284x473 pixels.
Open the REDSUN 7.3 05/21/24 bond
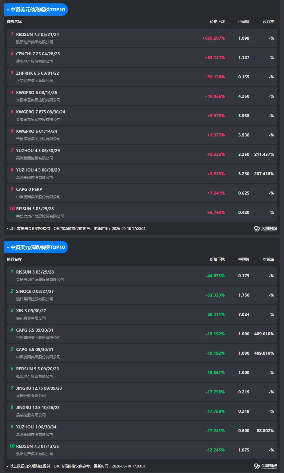tap(38, 34)
